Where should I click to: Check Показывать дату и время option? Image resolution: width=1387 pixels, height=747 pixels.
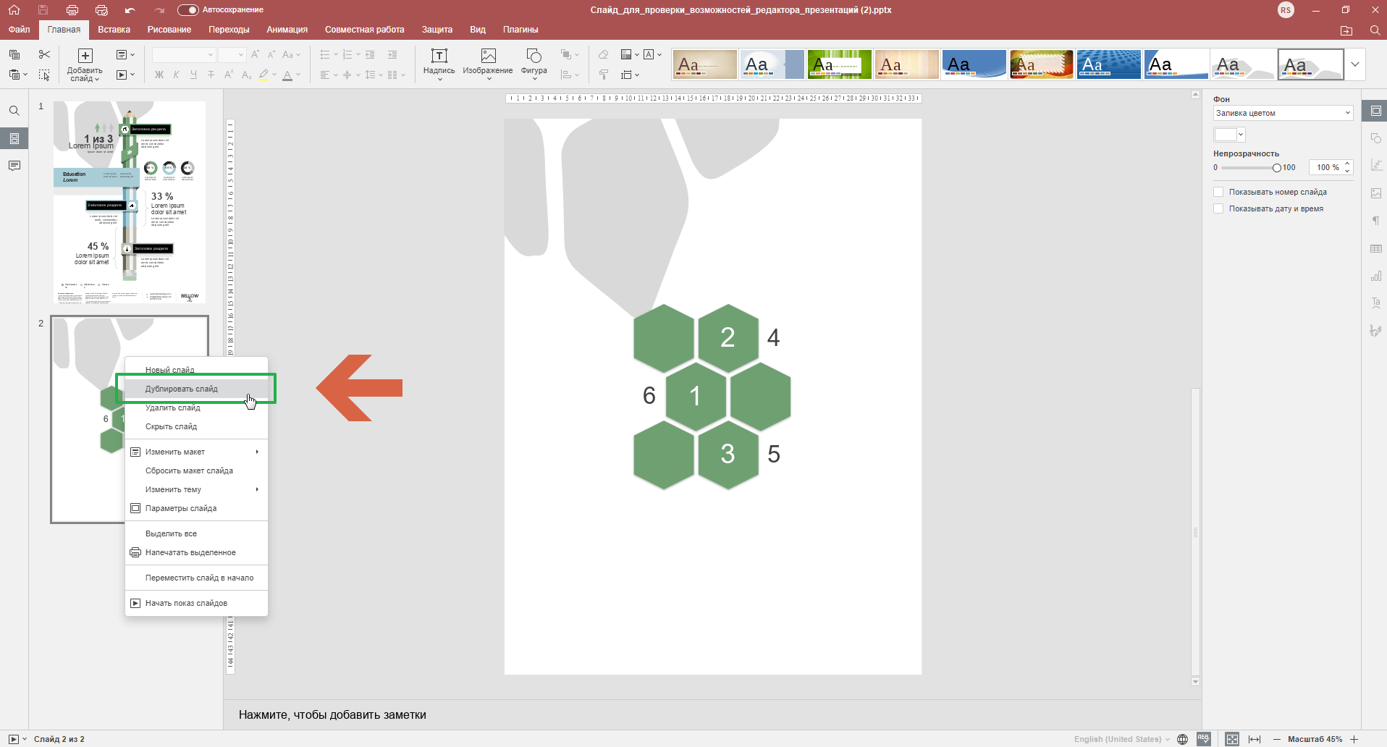click(x=1218, y=208)
